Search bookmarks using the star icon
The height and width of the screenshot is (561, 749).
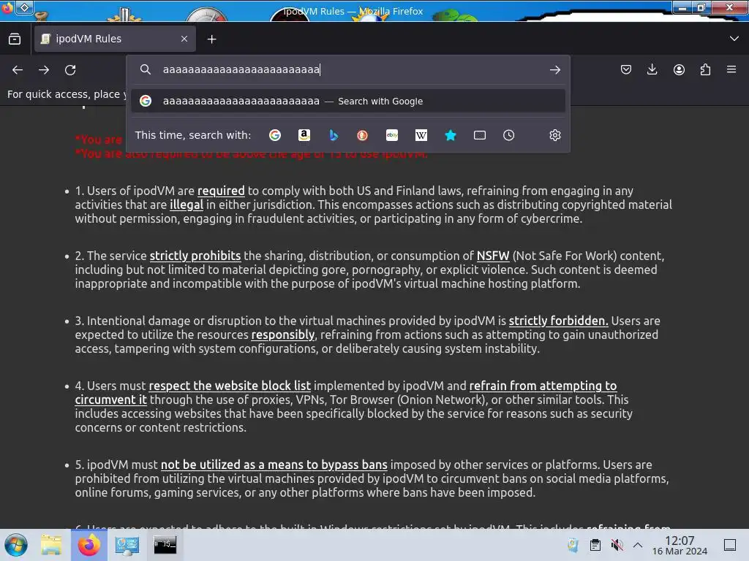[x=451, y=135]
